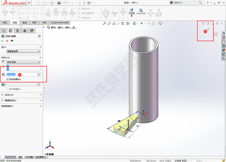Open the 给定深度 end condition dropdown
Image resolution: width=226 pixels, height=162 pixels.
pyautogui.click(x=23, y=62)
